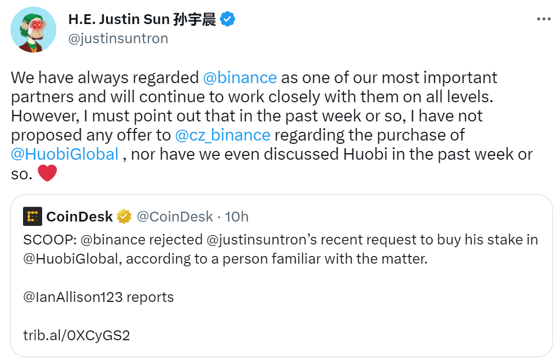
Task: Open the three-dot more options menu
Action: pyautogui.click(x=544, y=19)
